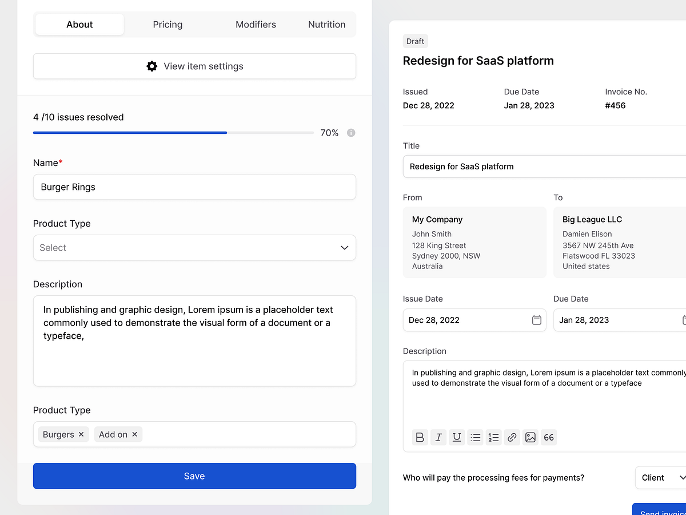This screenshot has height=515, width=686.
Task: Click the info icon beside the progress bar
Action: coord(351,132)
